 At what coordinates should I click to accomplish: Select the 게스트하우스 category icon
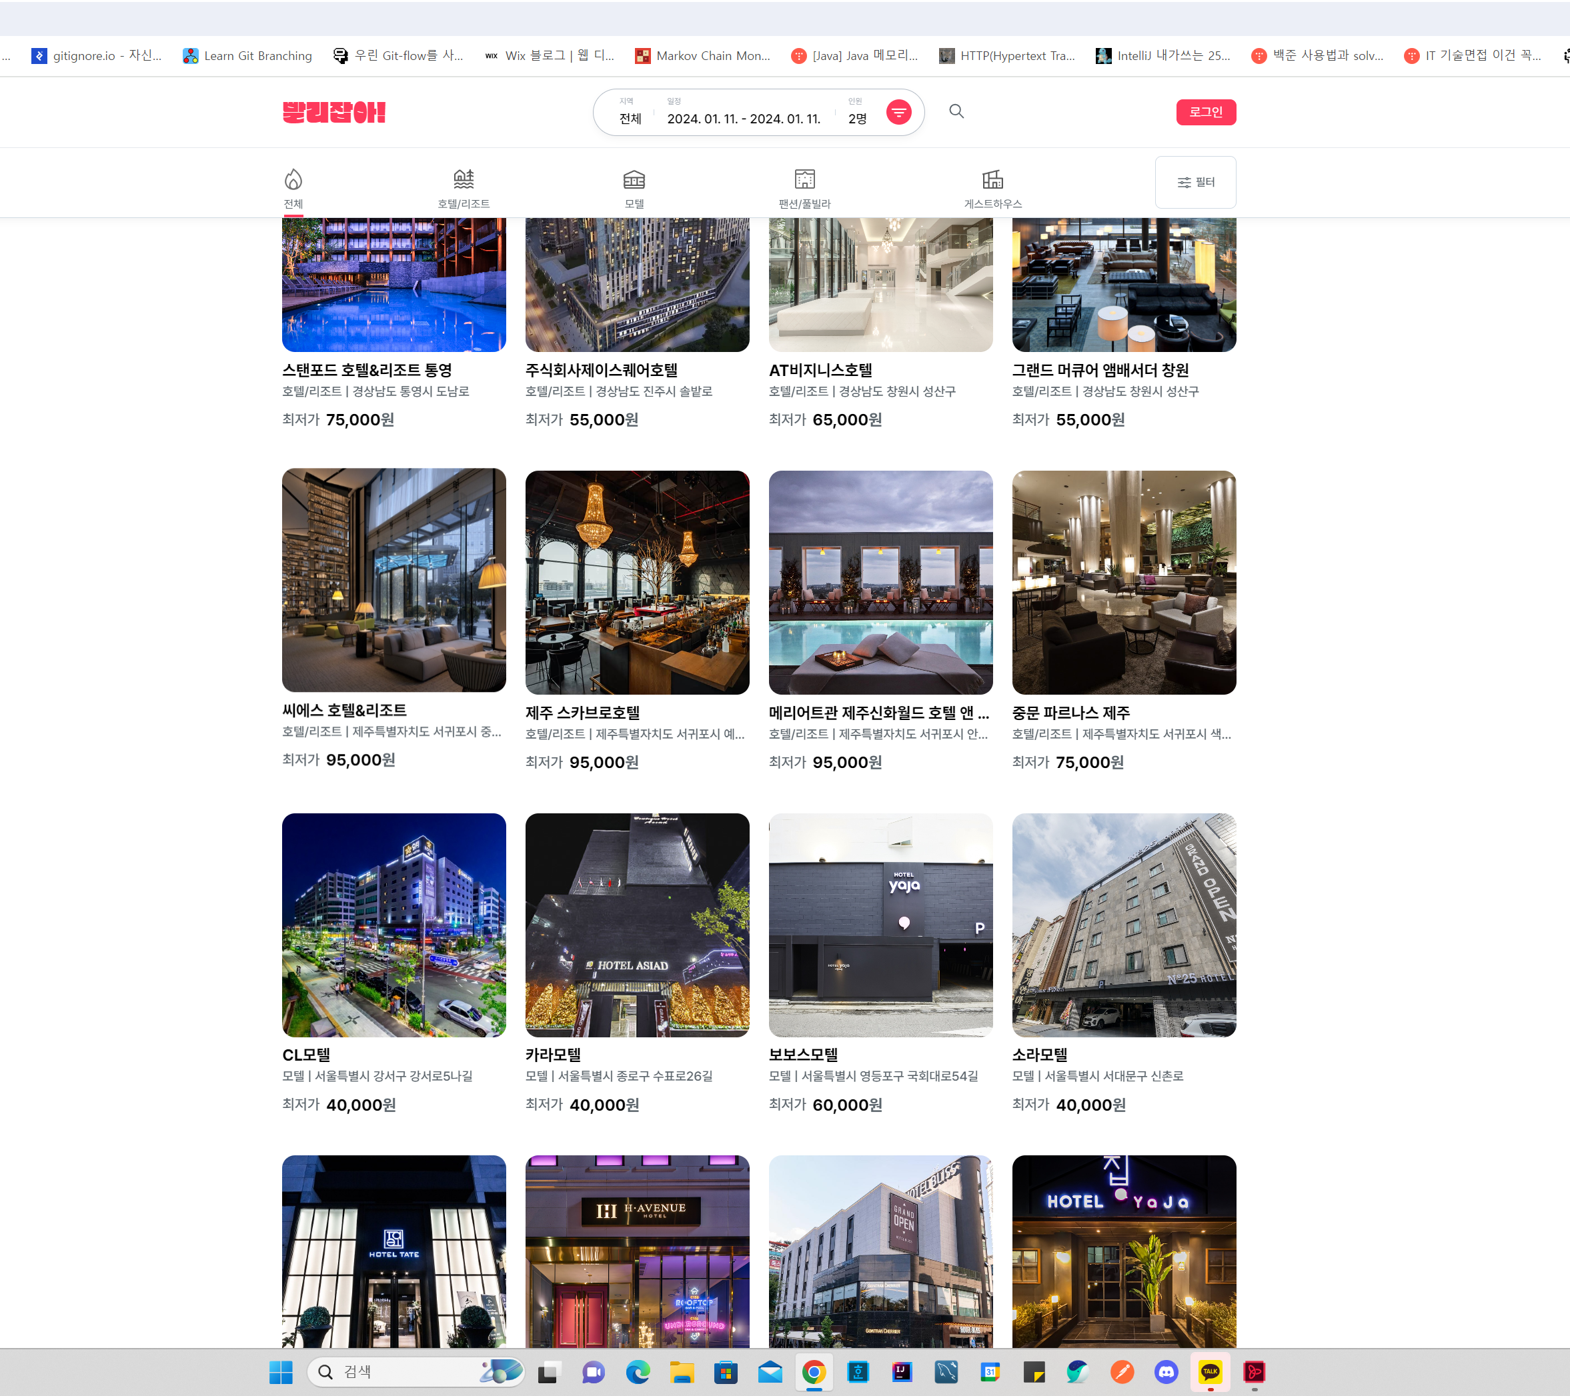pos(992,180)
